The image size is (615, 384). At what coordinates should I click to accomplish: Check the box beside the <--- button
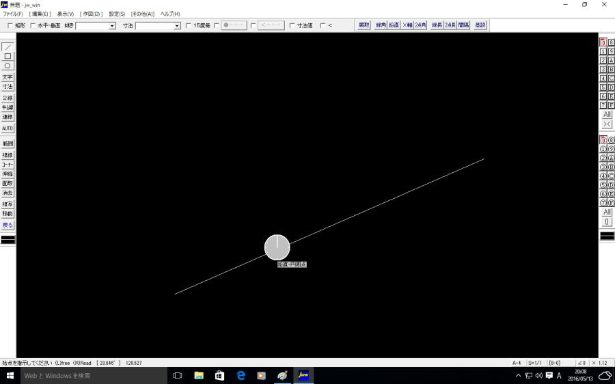253,25
